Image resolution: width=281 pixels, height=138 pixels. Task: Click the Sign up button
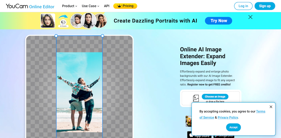click(265, 6)
